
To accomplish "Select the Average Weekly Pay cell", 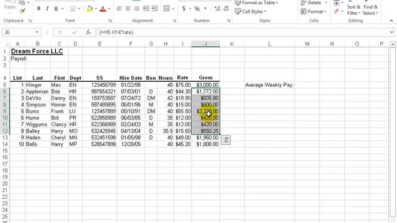I will 269,85.
